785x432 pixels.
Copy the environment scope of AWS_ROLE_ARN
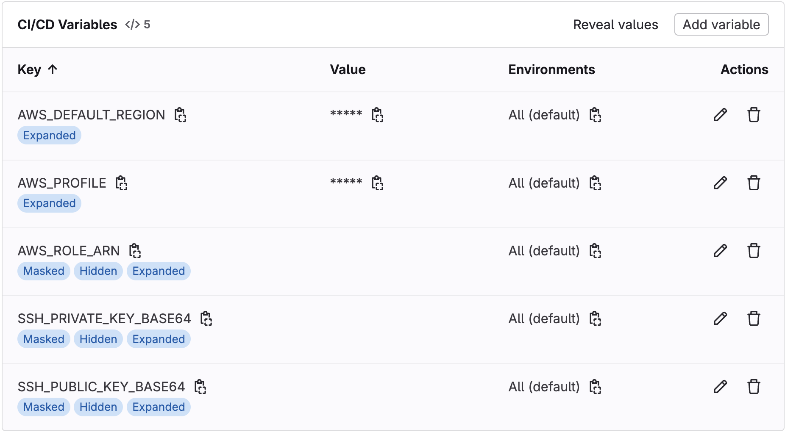[x=596, y=251]
